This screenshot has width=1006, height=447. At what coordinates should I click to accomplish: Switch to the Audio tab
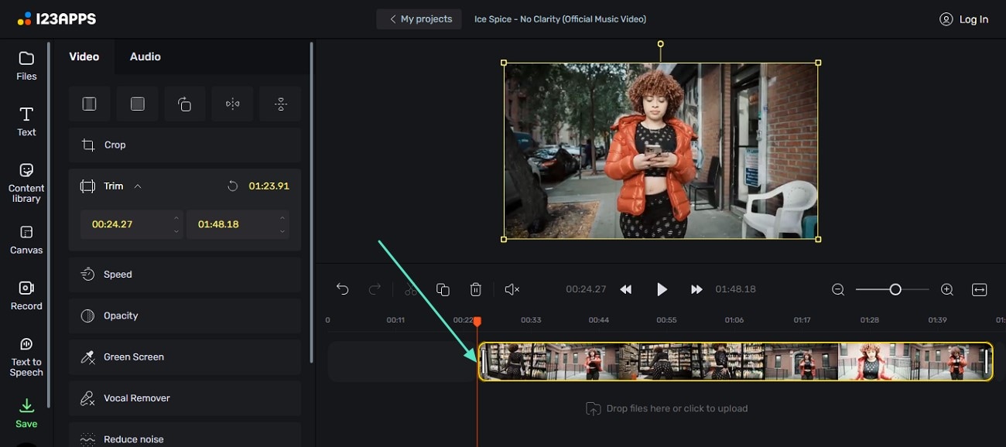[145, 56]
